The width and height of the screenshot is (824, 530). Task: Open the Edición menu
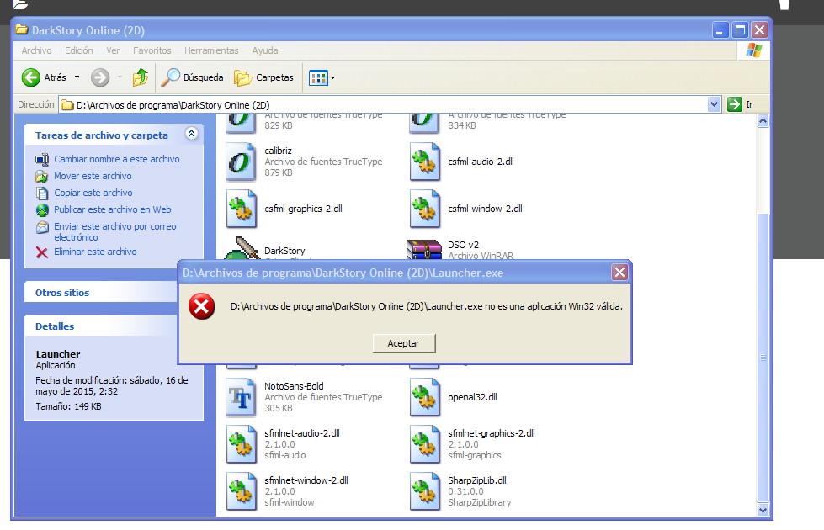click(79, 50)
